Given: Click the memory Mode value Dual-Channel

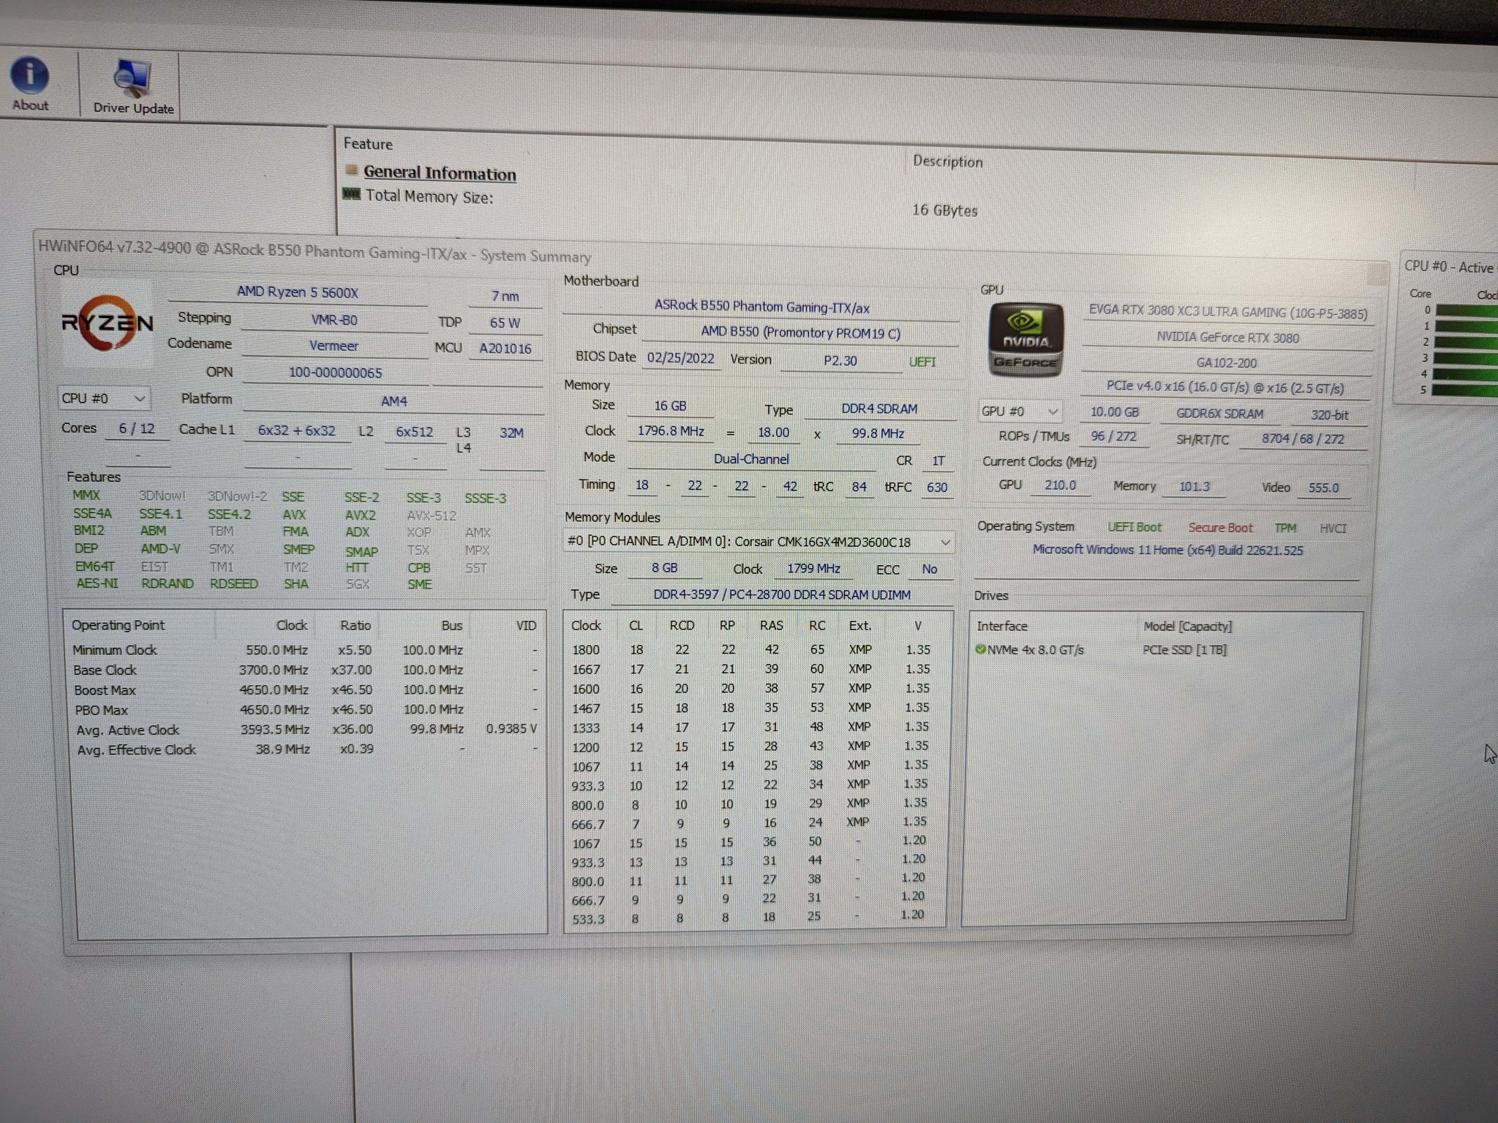Looking at the screenshot, I should pos(751,460).
